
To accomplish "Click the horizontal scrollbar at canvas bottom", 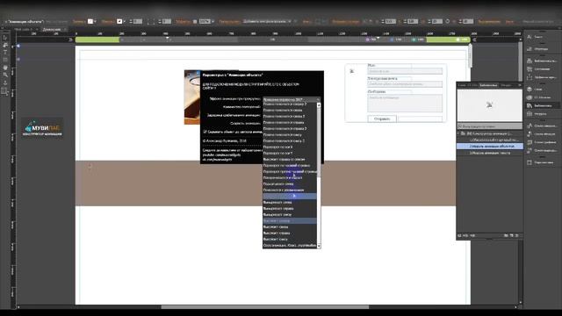I will (x=265, y=307).
